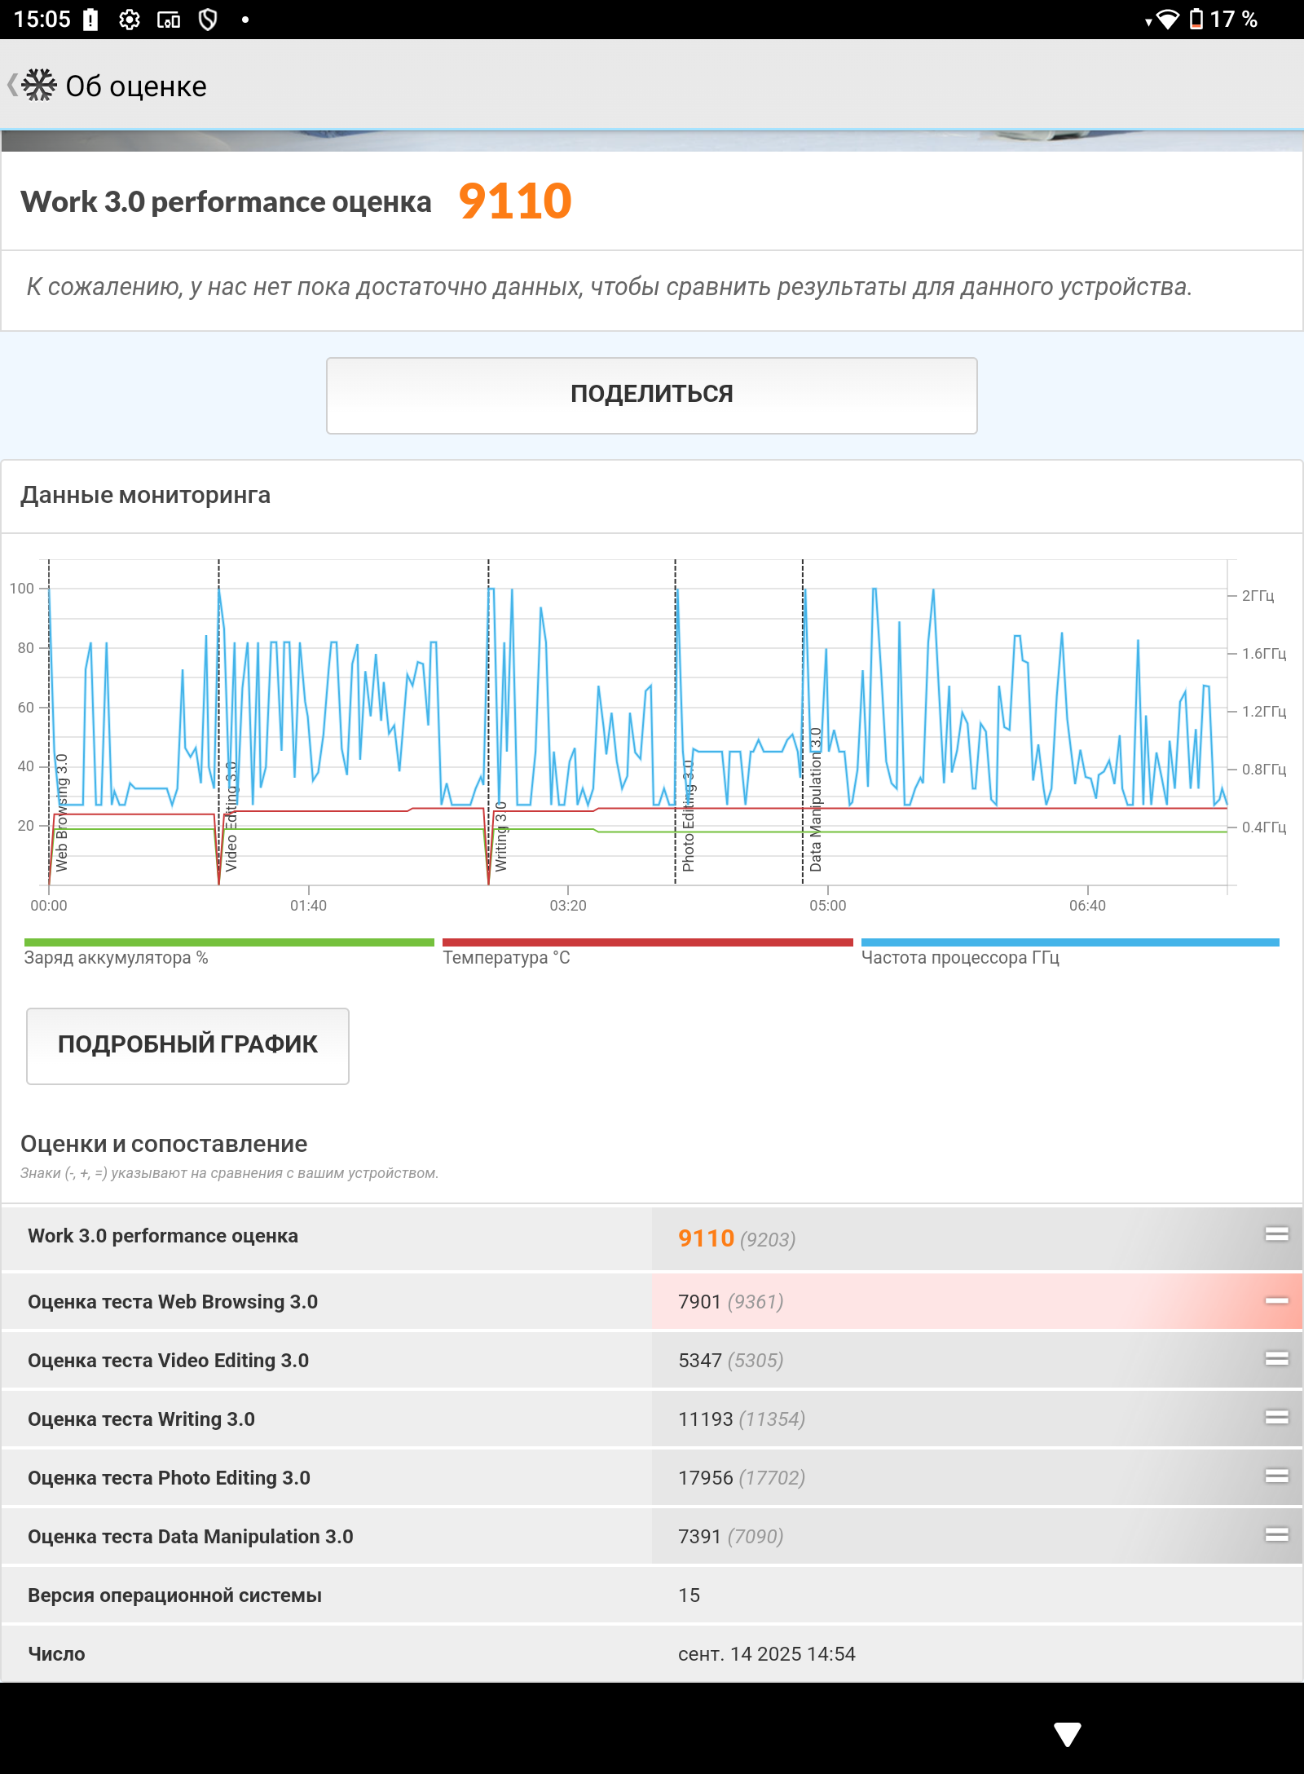Viewport: 1304px width, 1774px height.
Task: Select green Заряд аккумулятора legend bar
Action: pyautogui.click(x=229, y=943)
